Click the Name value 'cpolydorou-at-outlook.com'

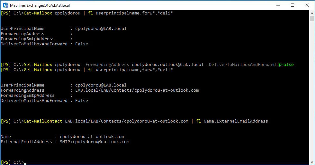pos(92,137)
